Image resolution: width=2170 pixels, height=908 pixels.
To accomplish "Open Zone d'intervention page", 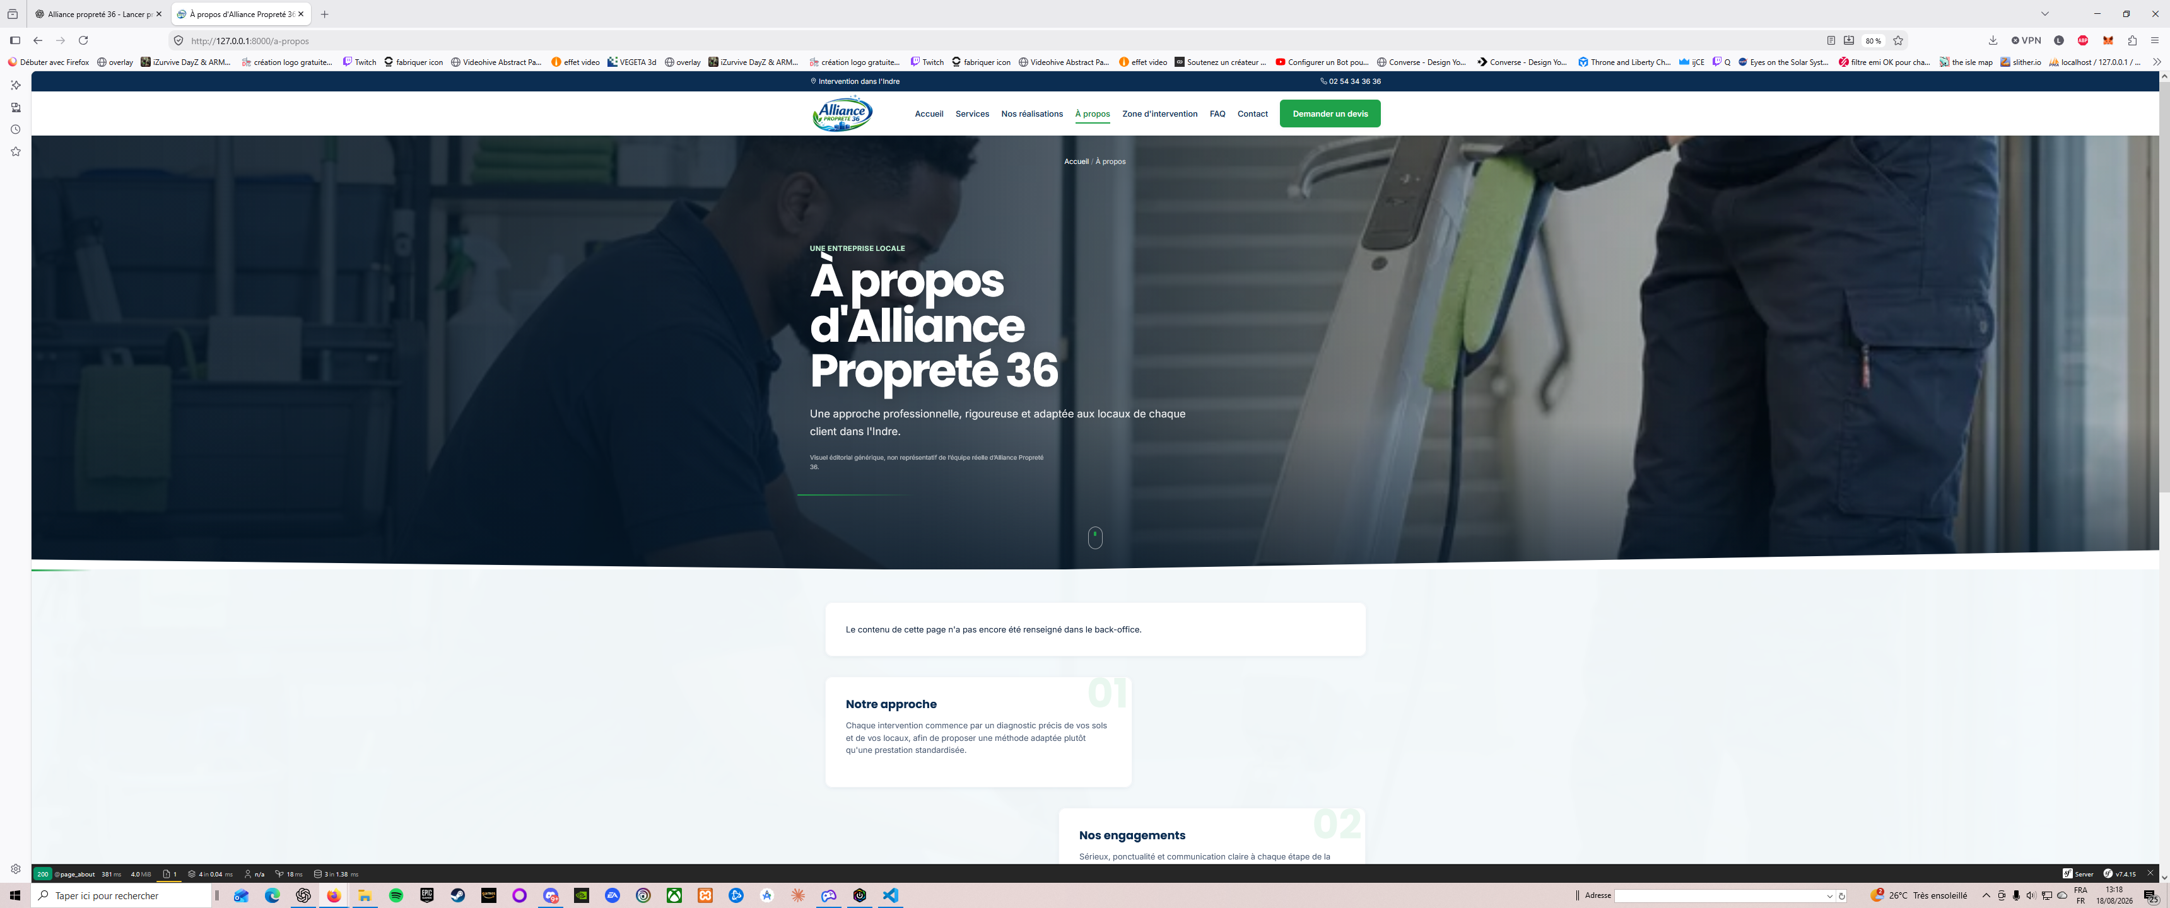I will pos(1159,113).
